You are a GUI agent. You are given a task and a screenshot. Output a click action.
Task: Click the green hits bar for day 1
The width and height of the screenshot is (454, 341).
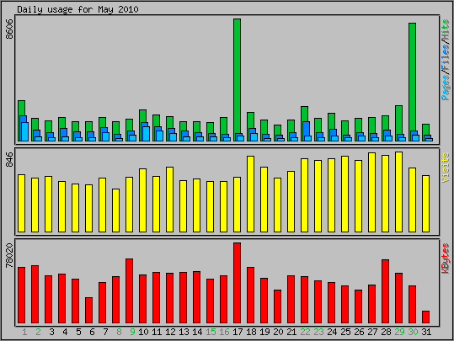coord(22,108)
